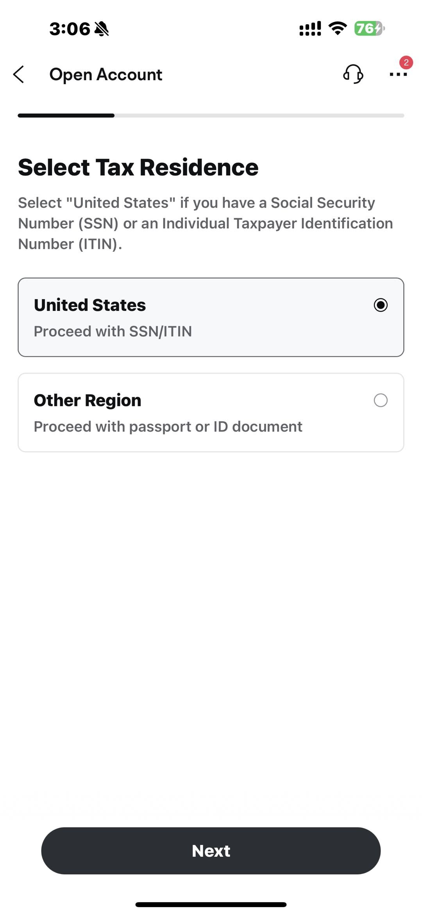Image resolution: width=422 pixels, height=915 pixels.
Task: Tap the silent mode bell icon
Action: pos(102,29)
